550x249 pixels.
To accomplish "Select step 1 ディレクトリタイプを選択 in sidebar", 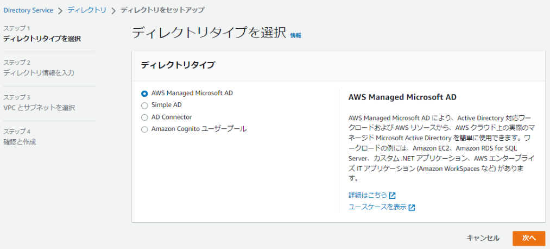I will click(42, 39).
